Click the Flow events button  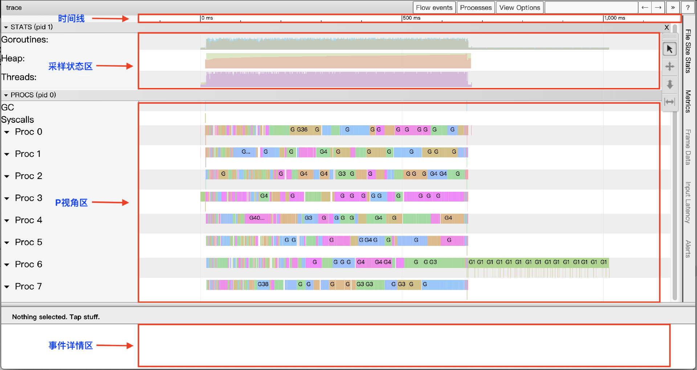434,8
